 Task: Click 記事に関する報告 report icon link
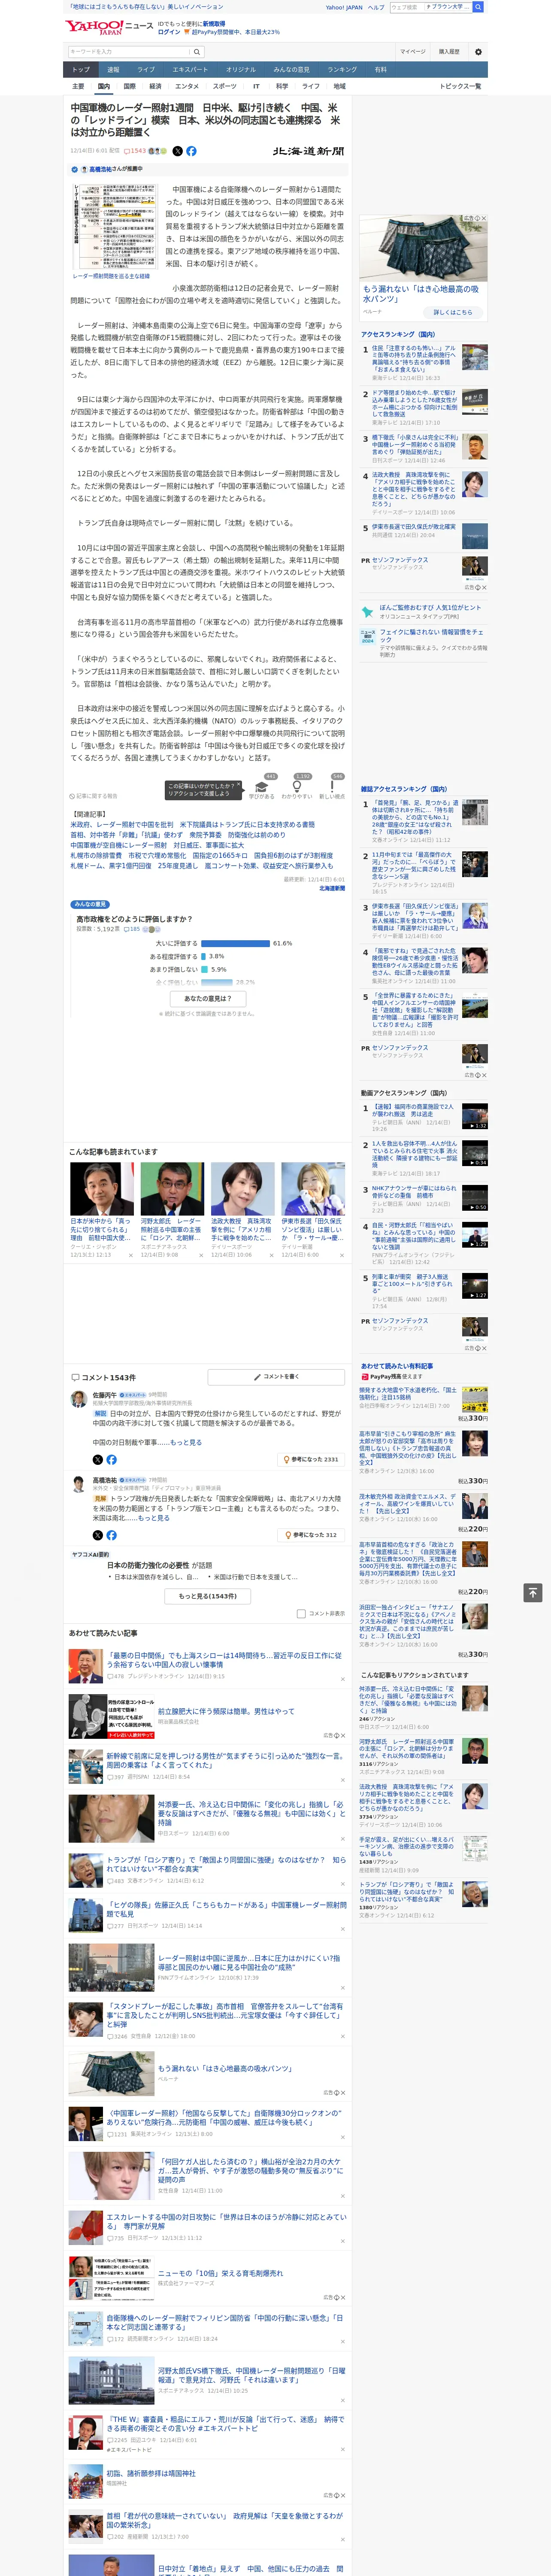95,796
